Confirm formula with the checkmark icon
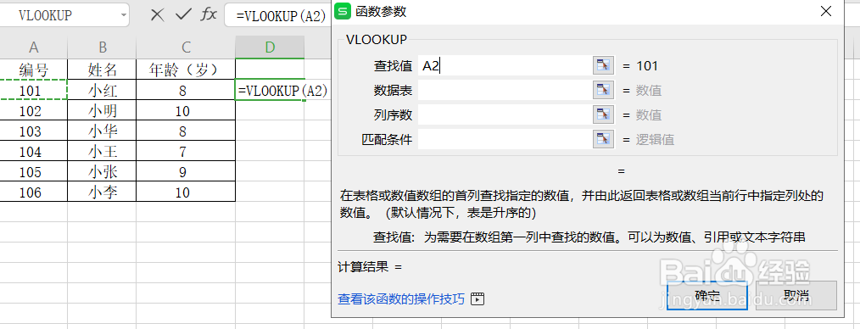860x329 pixels. (183, 15)
